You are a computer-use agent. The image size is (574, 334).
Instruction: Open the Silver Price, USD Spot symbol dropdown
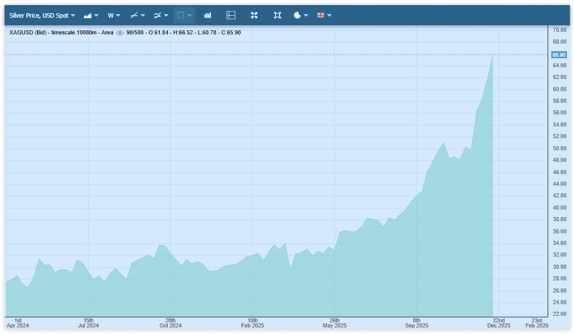(42, 16)
